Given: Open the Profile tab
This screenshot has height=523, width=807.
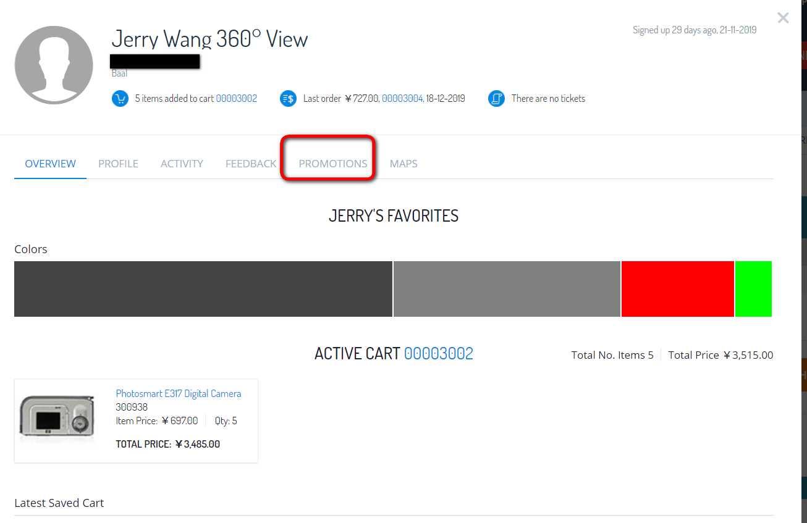Looking at the screenshot, I should coord(118,164).
